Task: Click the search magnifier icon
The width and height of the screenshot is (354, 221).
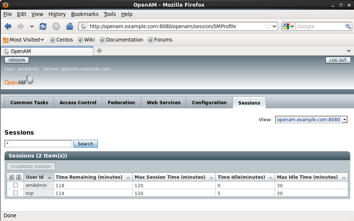Action: [348, 26]
